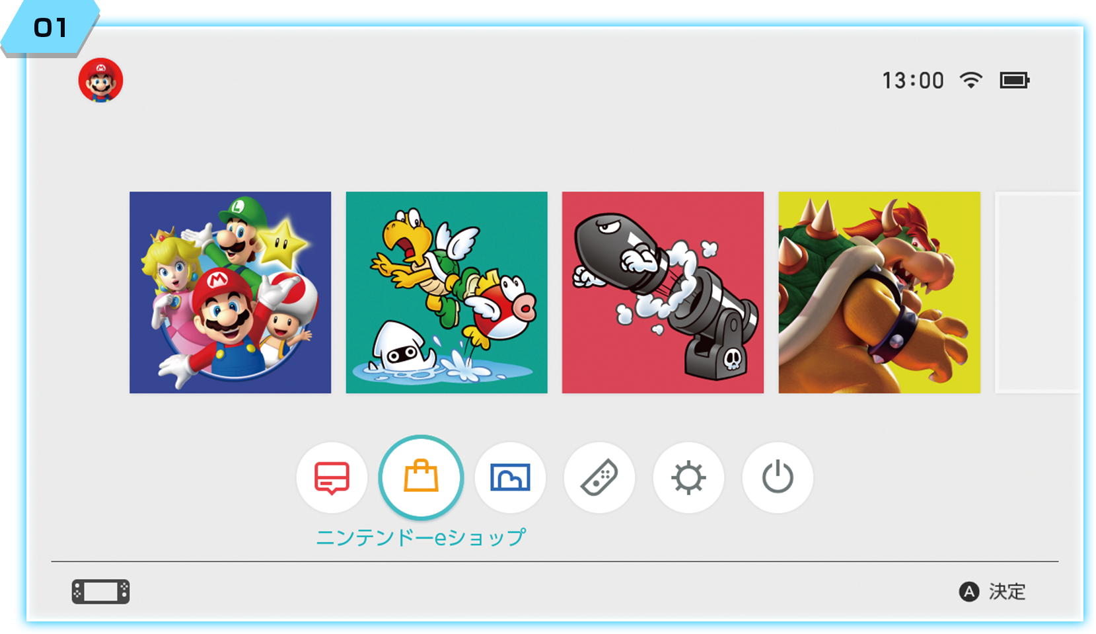Open the blue Album icon
Screen dimensions: 1096x634
(x=510, y=477)
